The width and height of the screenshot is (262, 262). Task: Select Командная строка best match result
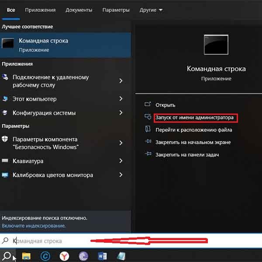point(65,45)
